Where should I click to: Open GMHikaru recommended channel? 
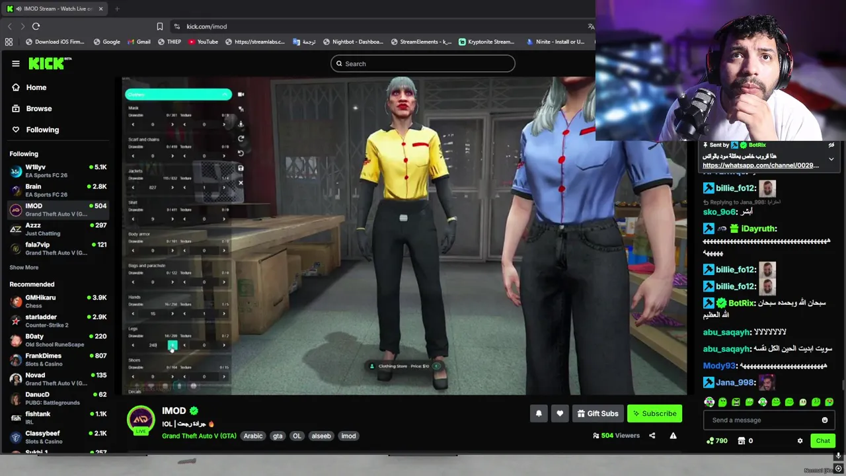point(58,301)
